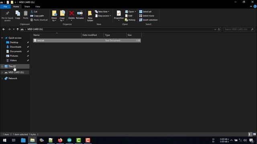Click Select all
Image resolution: width=257 pixels, height=144 pixels.
[145, 12]
